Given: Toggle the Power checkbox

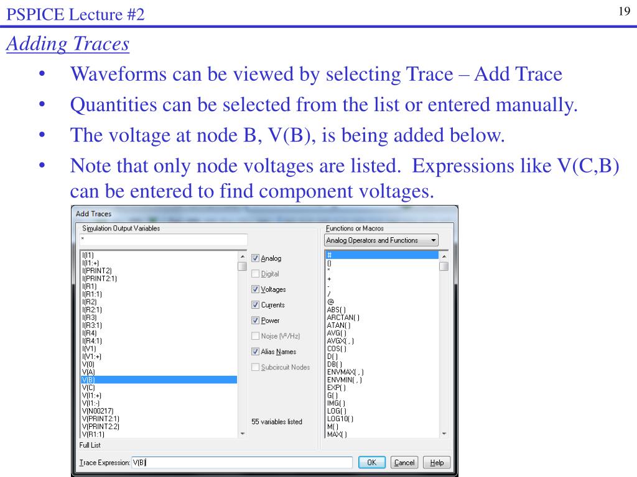Looking at the screenshot, I should (255, 320).
